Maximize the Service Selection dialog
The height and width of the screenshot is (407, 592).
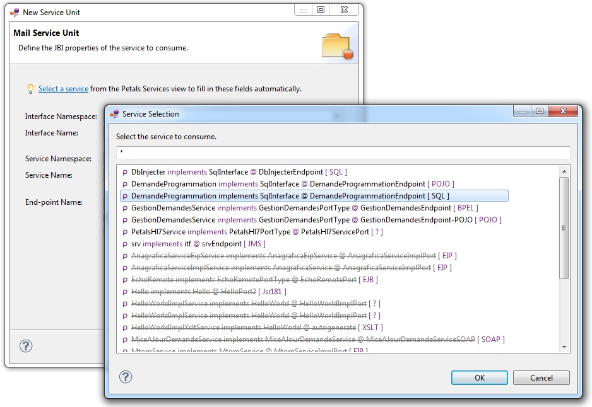[x=540, y=112]
